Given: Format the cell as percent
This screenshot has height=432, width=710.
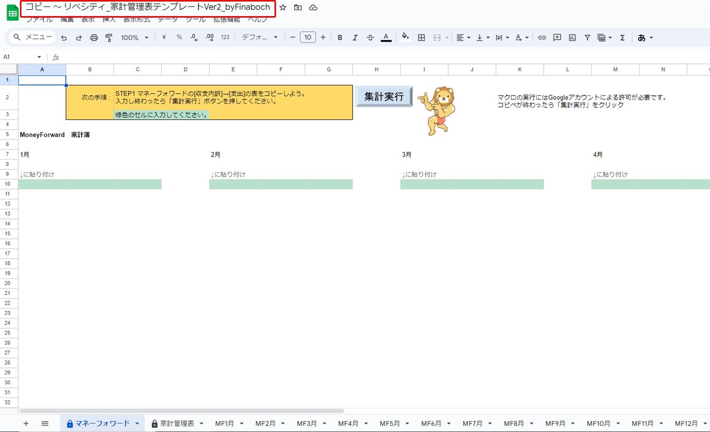Looking at the screenshot, I should [179, 38].
